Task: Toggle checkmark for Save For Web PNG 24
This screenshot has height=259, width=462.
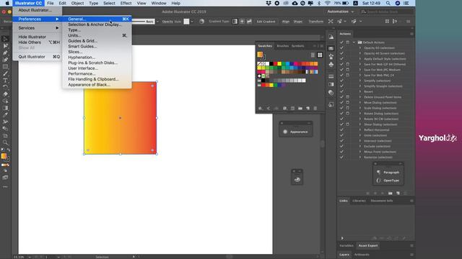Action: point(341,75)
